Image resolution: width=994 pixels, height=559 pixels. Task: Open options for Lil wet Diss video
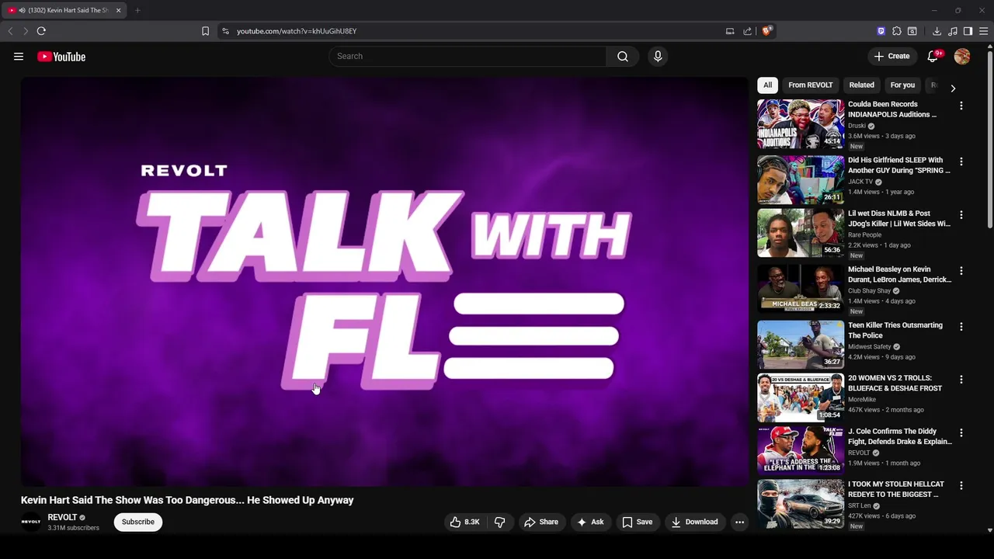[961, 214]
